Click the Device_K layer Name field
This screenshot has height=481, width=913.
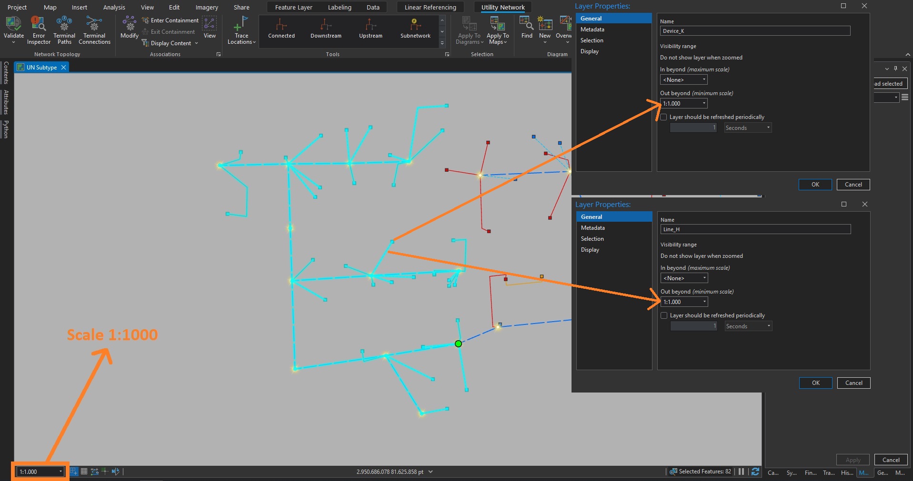pyautogui.click(x=754, y=31)
